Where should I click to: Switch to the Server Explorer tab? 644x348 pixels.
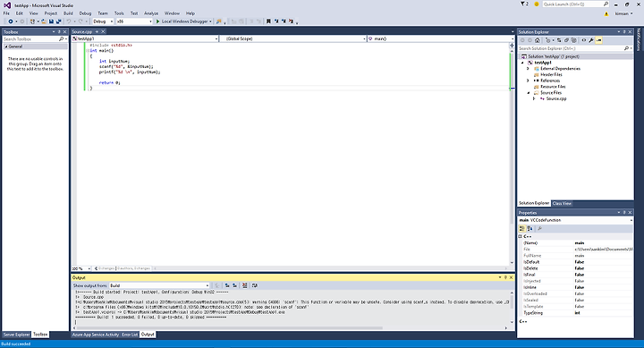point(16,335)
